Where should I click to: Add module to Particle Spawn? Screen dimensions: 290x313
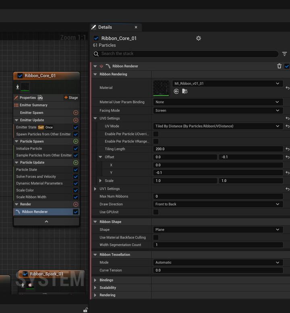tap(76, 141)
